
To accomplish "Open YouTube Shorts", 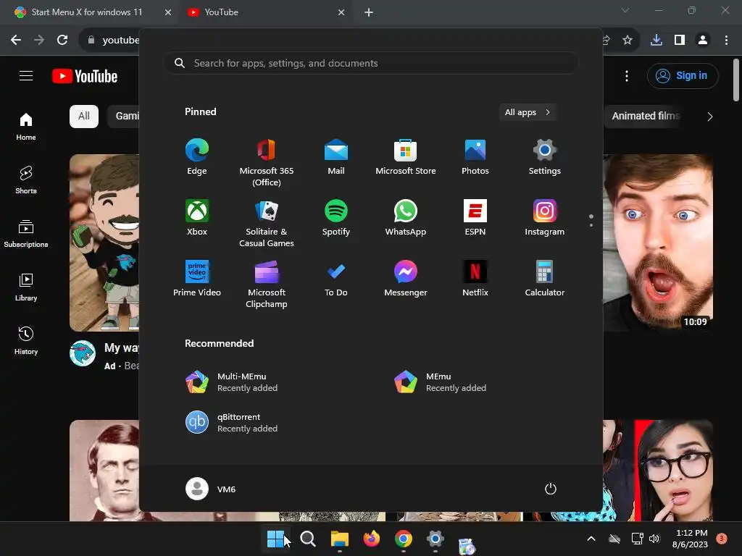I will [x=26, y=180].
